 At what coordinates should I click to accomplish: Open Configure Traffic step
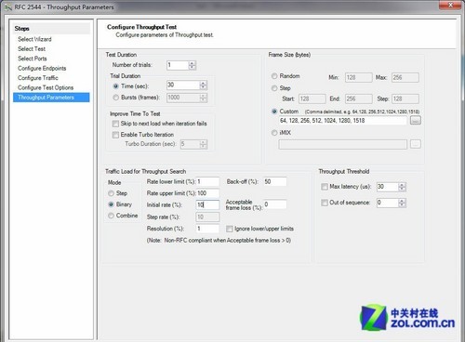(x=38, y=78)
